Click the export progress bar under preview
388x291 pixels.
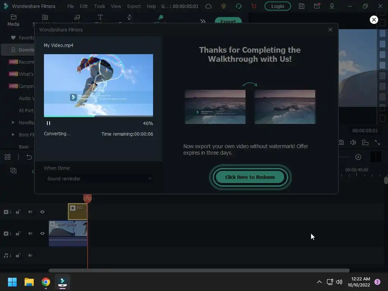[99, 116]
